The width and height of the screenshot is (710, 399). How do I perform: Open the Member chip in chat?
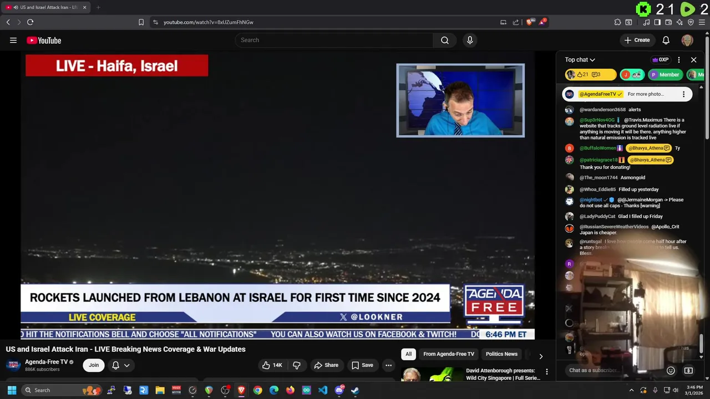665,75
